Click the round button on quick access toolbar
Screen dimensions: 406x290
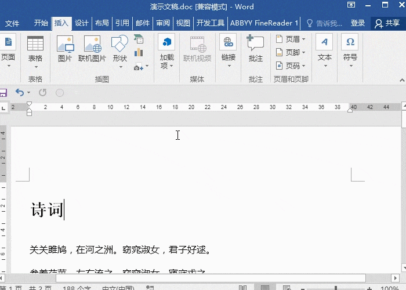click(x=60, y=93)
